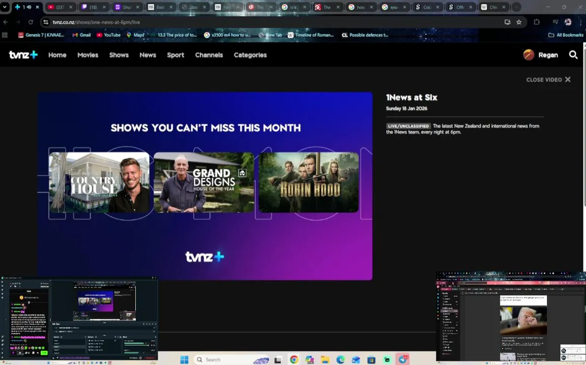The width and height of the screenshot is (586, 365).
Task: Open the Copilot icon in the taskbar
Action: coord(309,360)
